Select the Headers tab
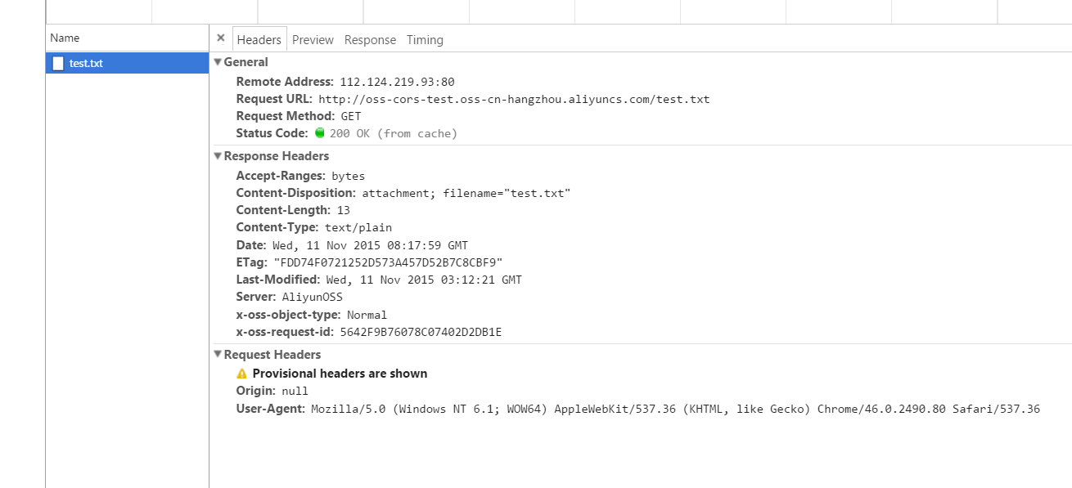This screenshot has width=1072, height=488. pyautogui.click(x=259, y=39)
